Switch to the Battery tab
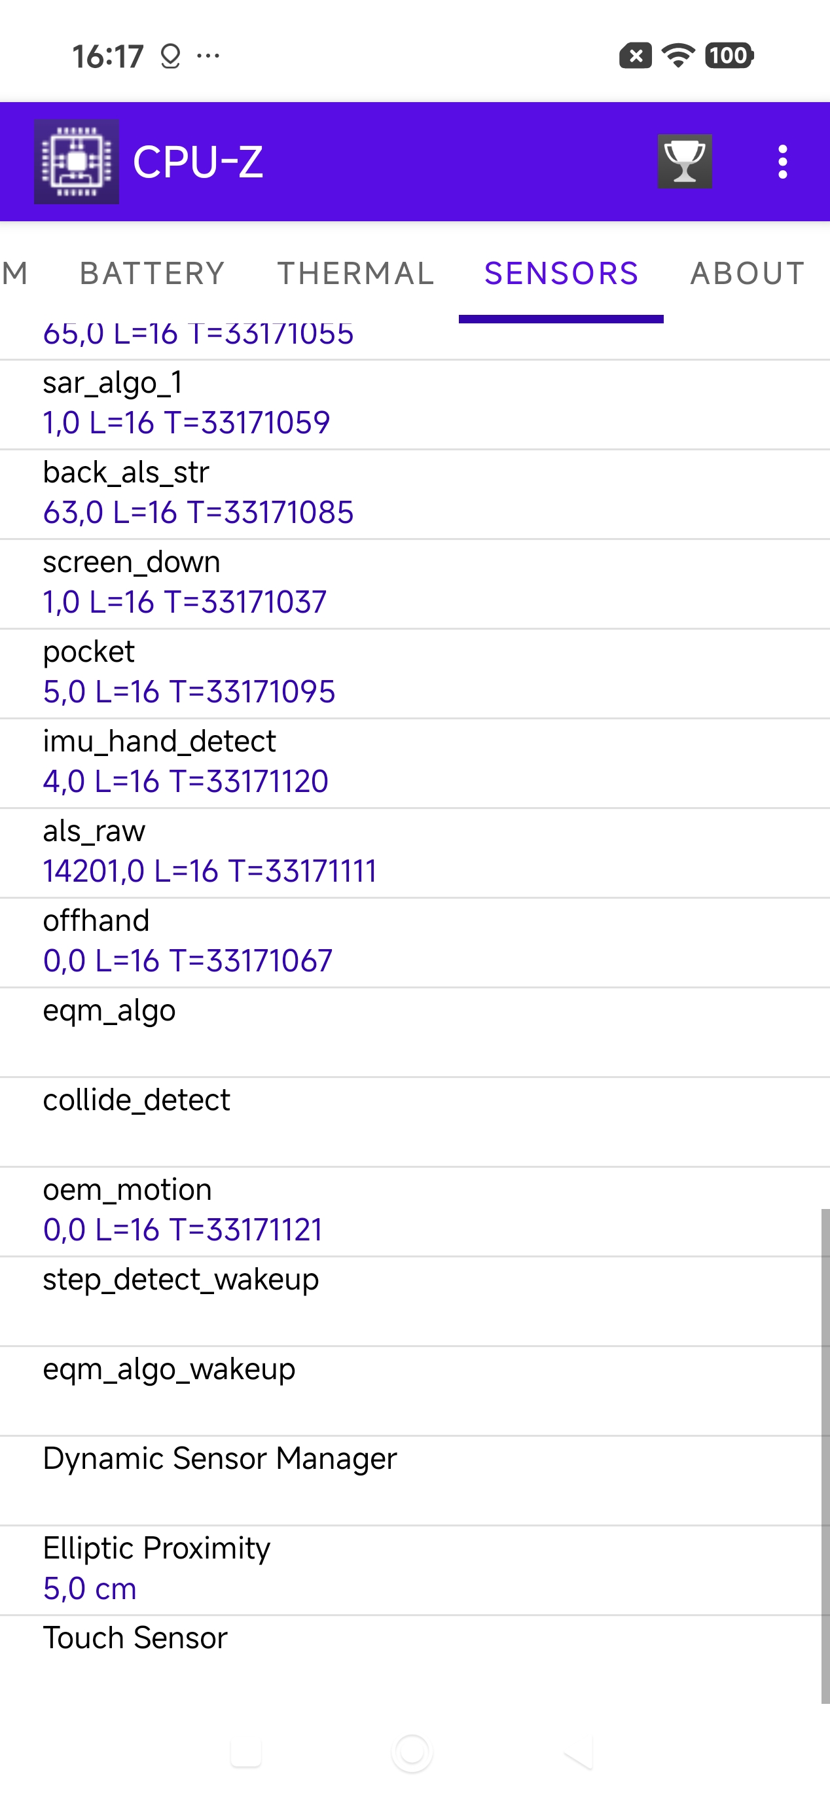The width and height of the screenshot is (830, 1804). point(152,273)
